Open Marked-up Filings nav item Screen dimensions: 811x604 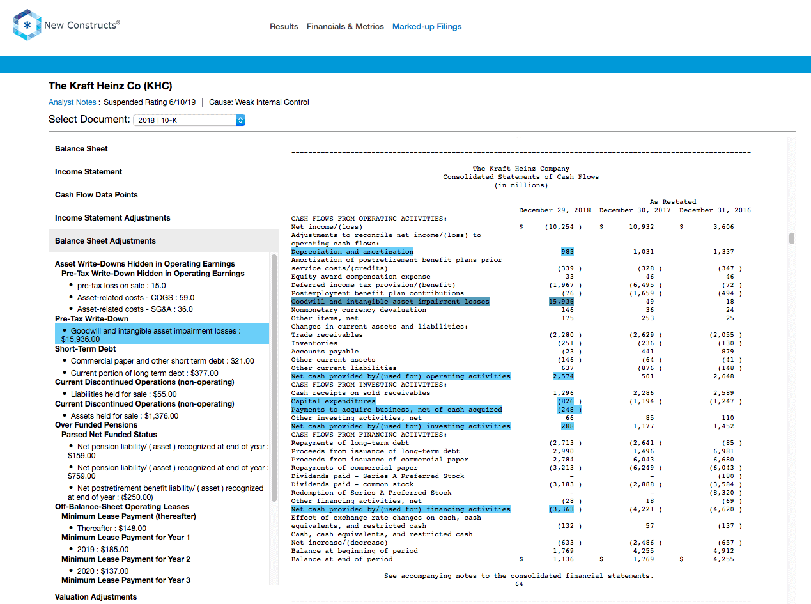pos(427,27)
